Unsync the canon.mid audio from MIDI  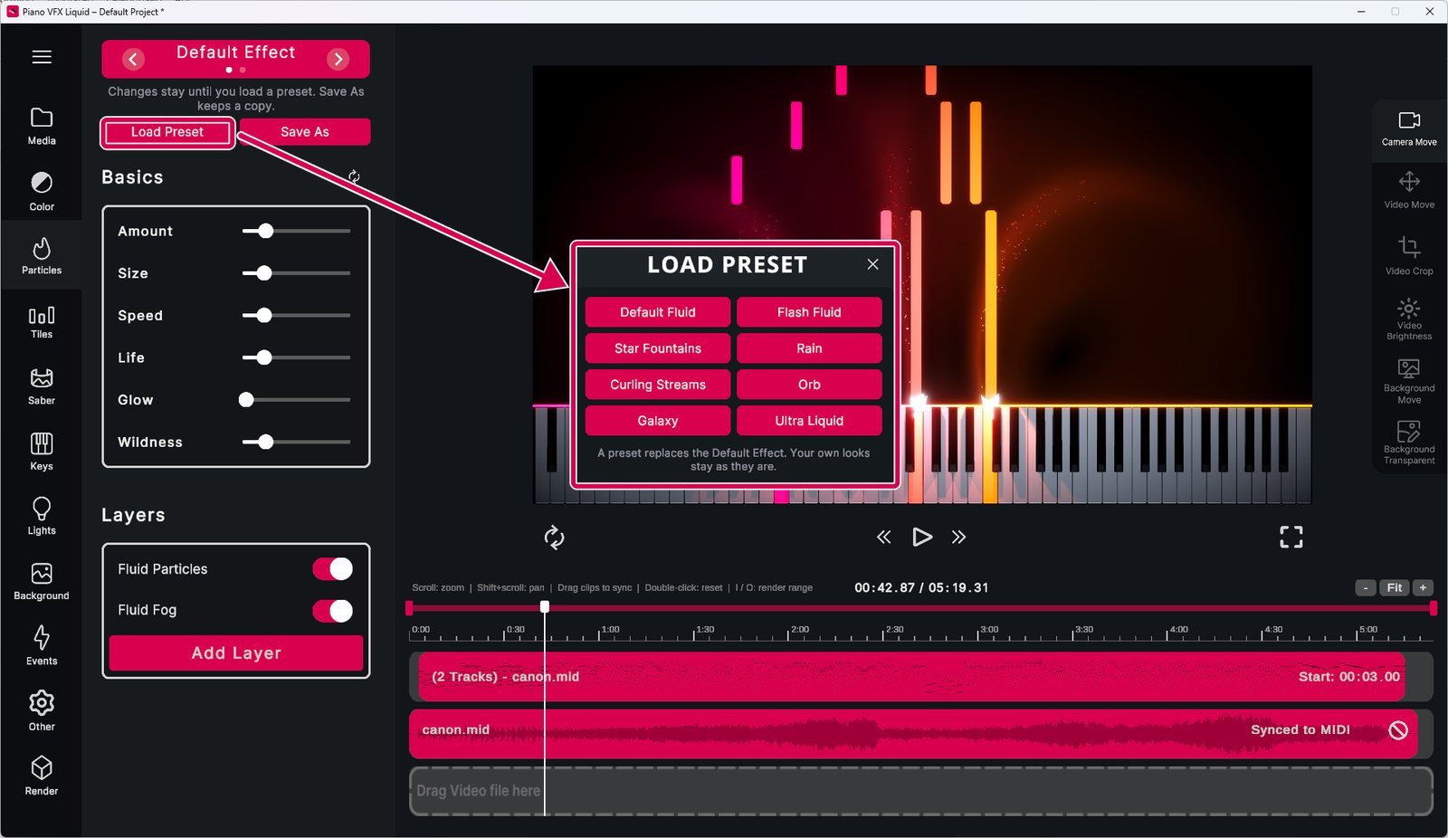pos(1398,730)
